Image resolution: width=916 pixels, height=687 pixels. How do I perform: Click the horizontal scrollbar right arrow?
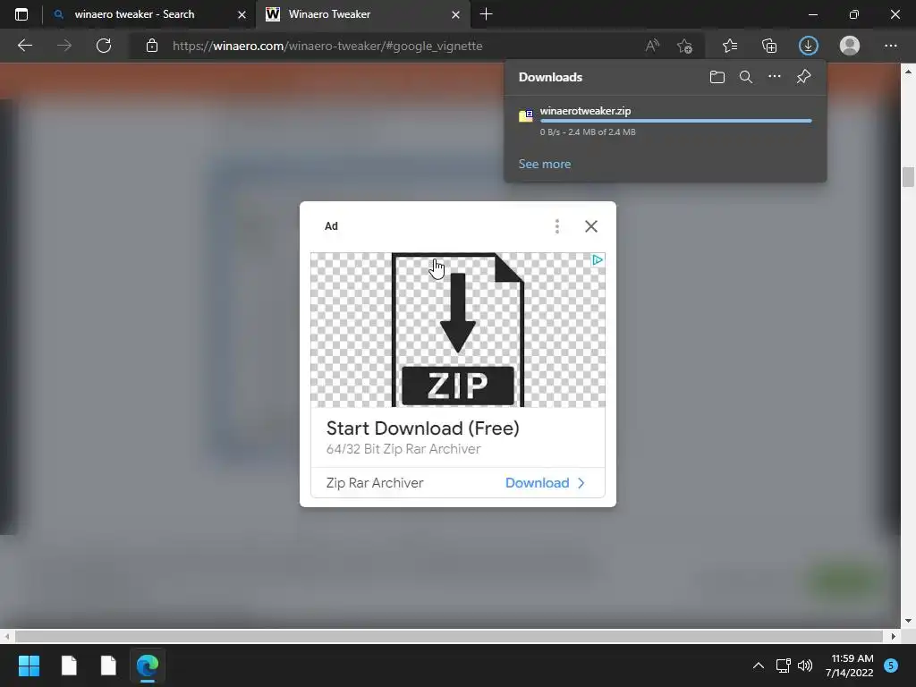pyautogui.click(x=894, y=636)
